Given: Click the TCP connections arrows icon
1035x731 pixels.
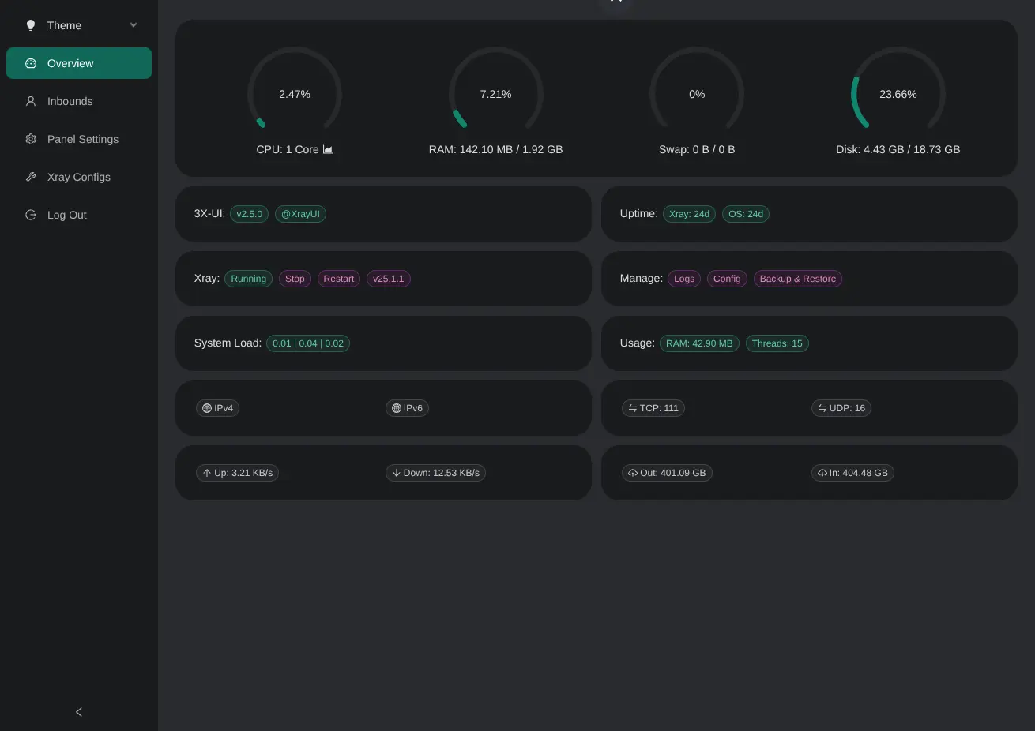Looking at the screenshot, I should (x=632, y=408).
